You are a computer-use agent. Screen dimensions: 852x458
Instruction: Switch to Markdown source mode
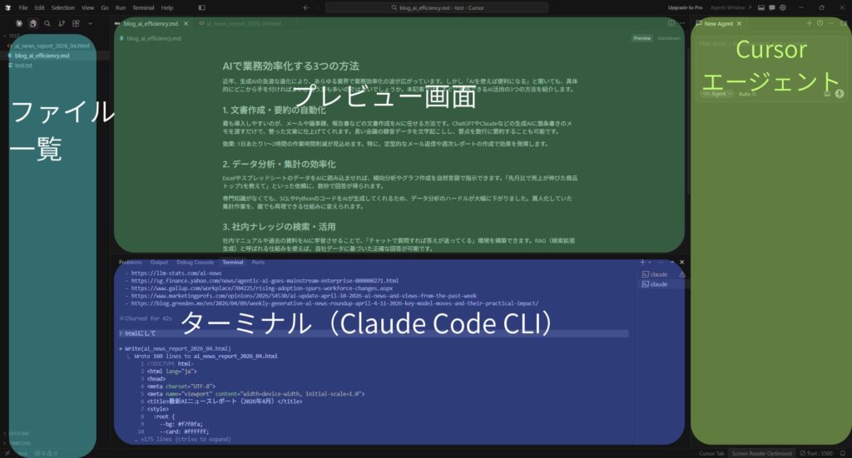pos(669,38)
